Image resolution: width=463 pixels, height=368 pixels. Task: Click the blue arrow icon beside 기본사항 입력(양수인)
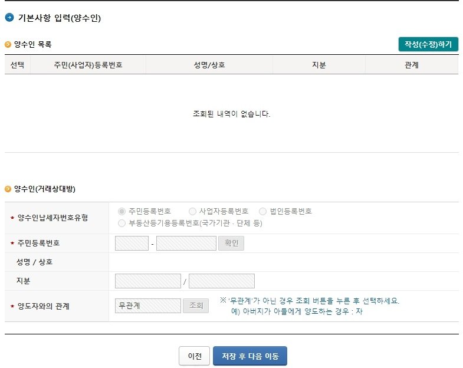(9, 18)
